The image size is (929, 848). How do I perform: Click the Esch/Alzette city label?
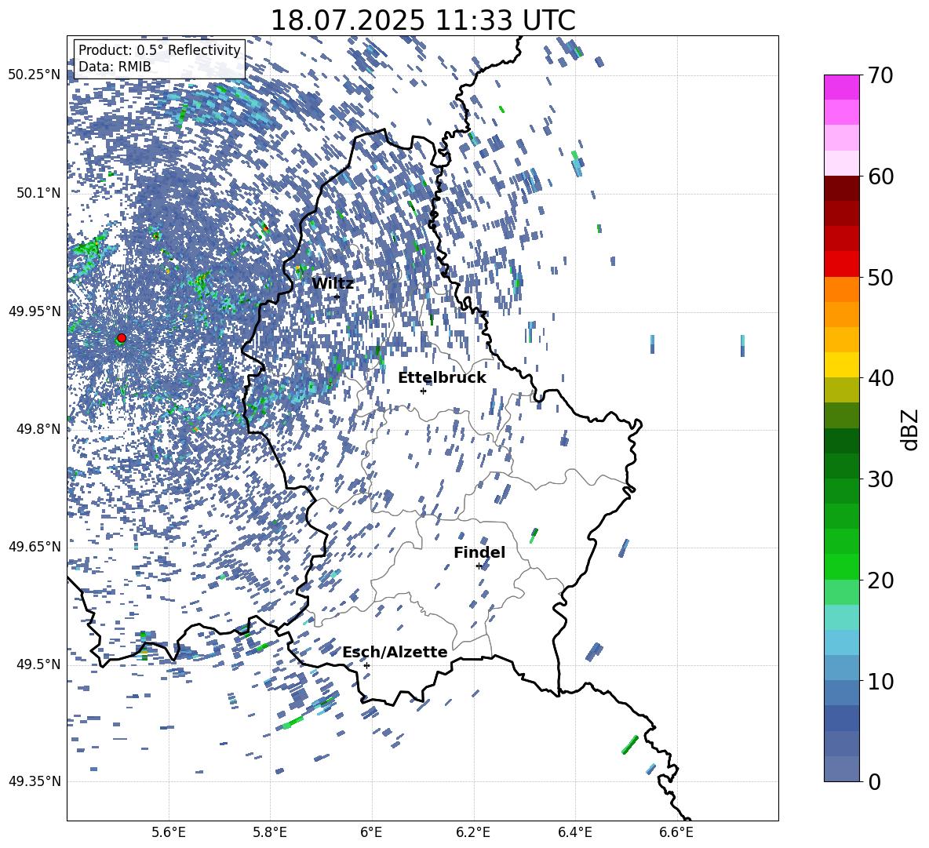coord(395,652)
